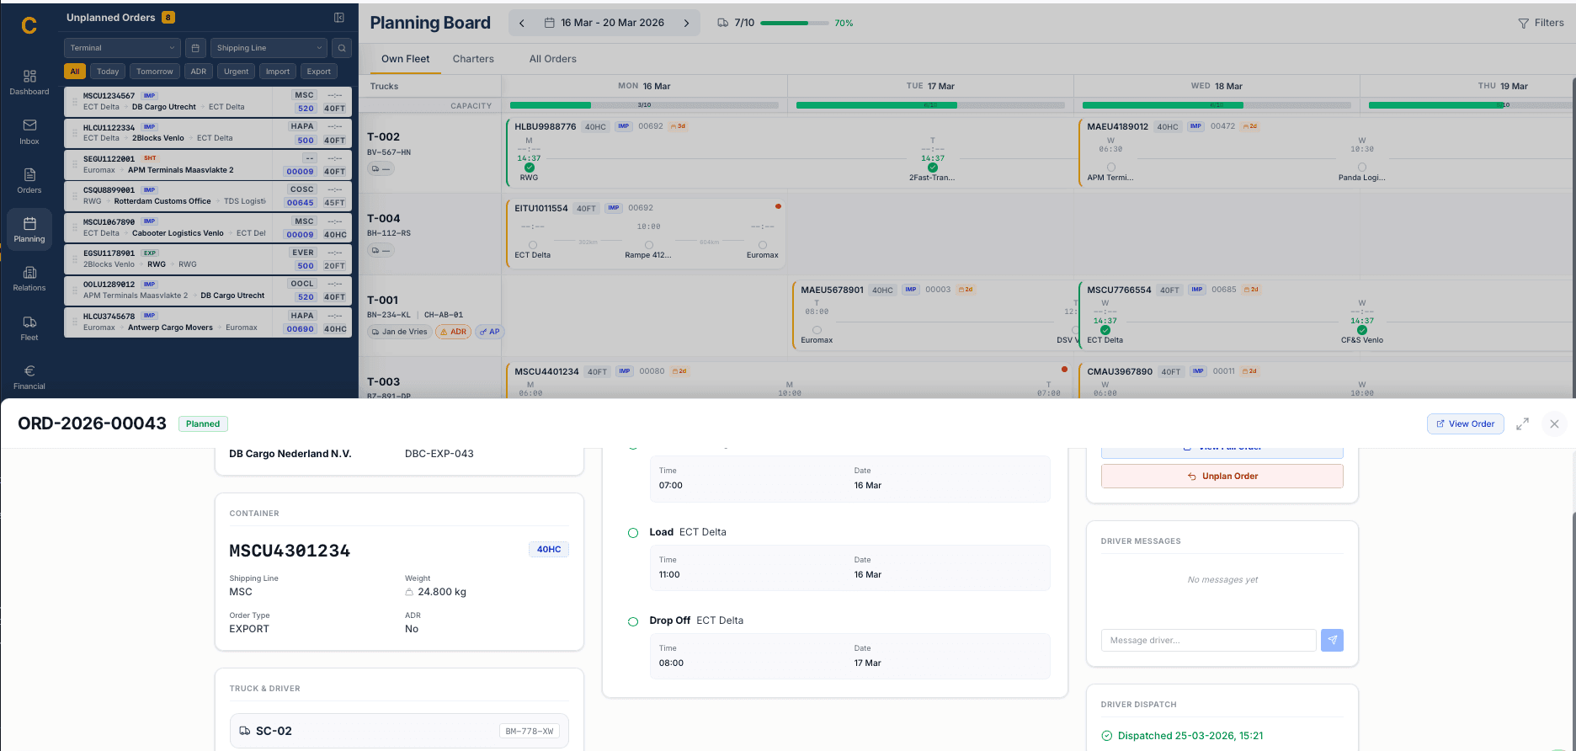The width and height of the screenshot is (1576, 751).
Task: Collapse the Unplanned Orders panel
Action: pyautogui.click(x=338, y=18)
